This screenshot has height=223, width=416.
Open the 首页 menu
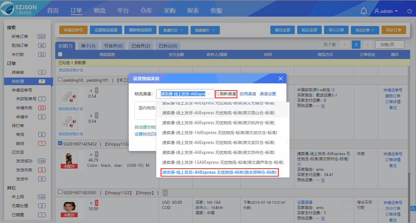53,11
